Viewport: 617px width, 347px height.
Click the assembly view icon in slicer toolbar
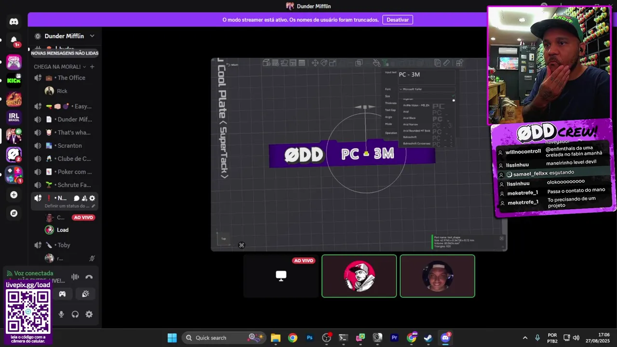[x=459, y=63]
